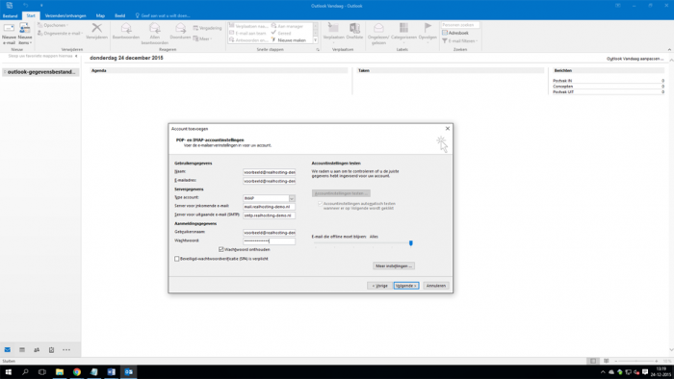
Task: Switch to the Start tab
Action: coord(31,16)
